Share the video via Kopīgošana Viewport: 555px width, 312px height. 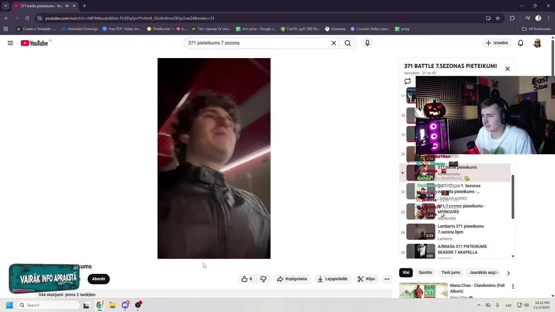[x=292, y=279]
